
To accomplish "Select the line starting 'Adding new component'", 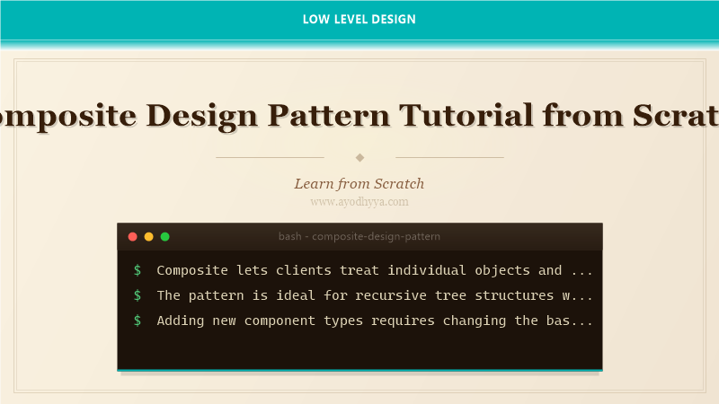I will point(374,321).
